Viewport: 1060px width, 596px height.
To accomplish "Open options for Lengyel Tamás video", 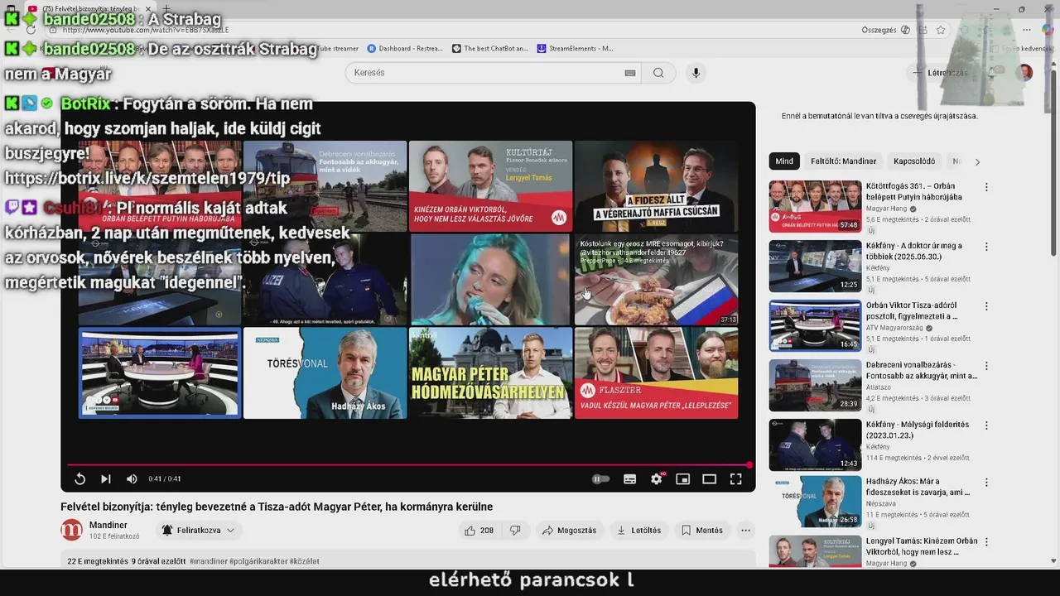I will 985,544.
